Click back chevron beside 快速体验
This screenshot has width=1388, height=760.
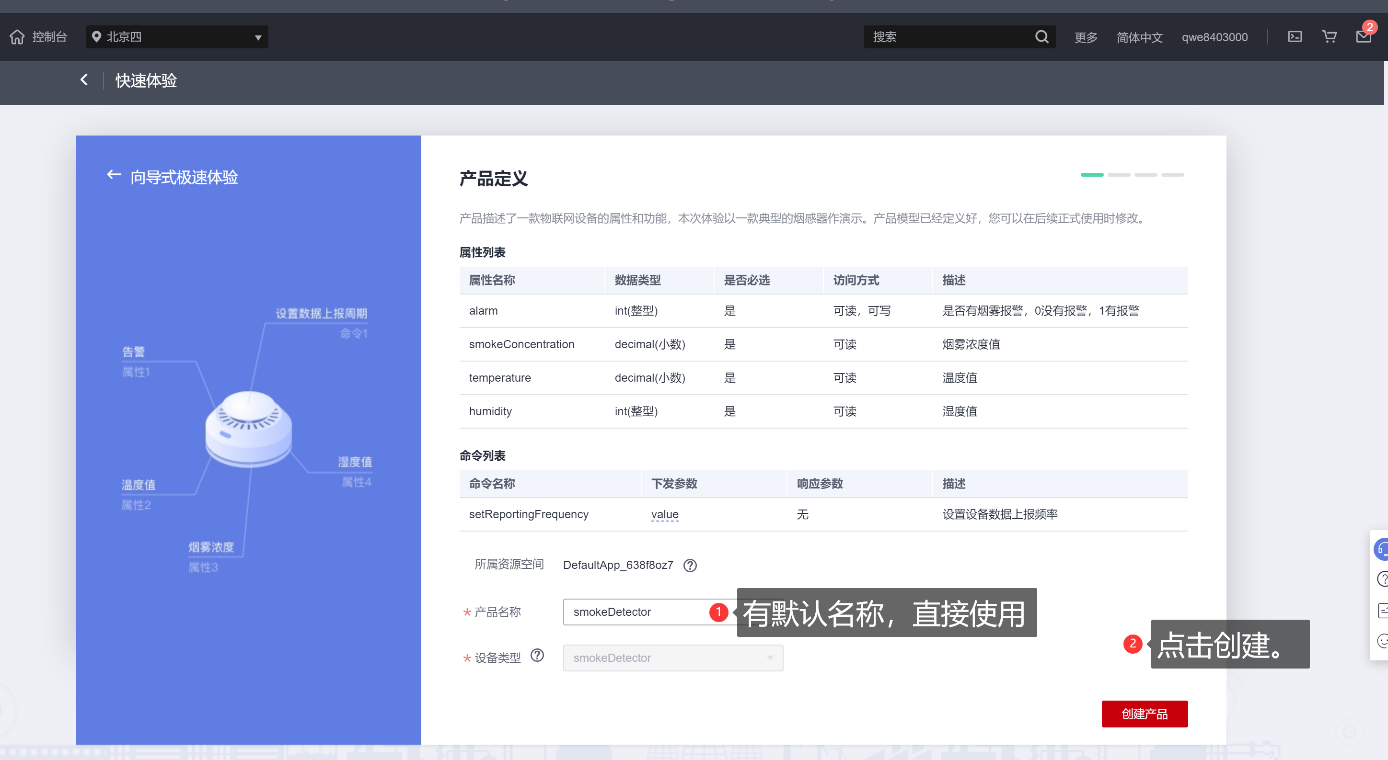[x=84, y=80]
